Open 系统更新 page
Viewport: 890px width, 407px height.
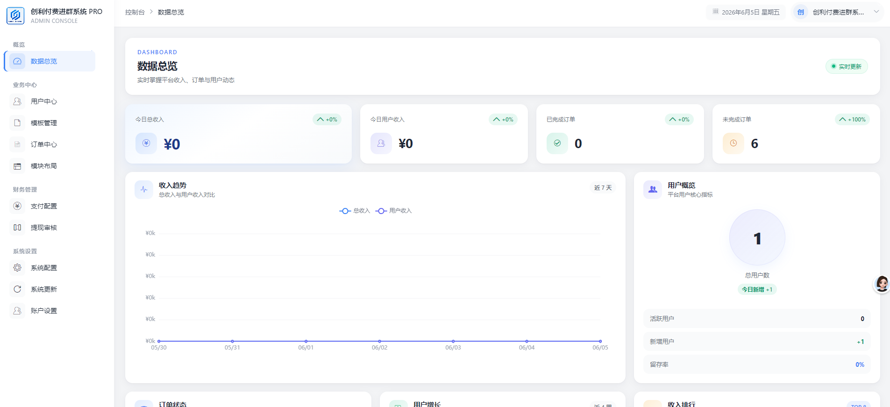(50, 289)
